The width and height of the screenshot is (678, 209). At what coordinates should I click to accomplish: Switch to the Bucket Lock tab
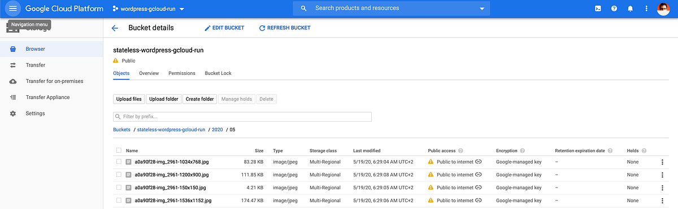(218, 73)
